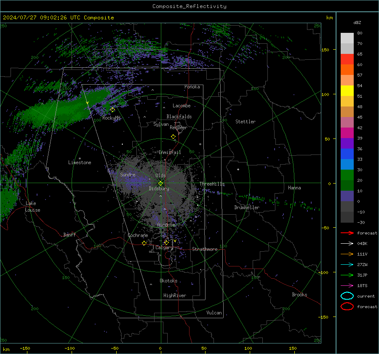Click the ThreeHills label
Image resolution: width=379 pixels, height=354 pixels.
click(212, 184)
